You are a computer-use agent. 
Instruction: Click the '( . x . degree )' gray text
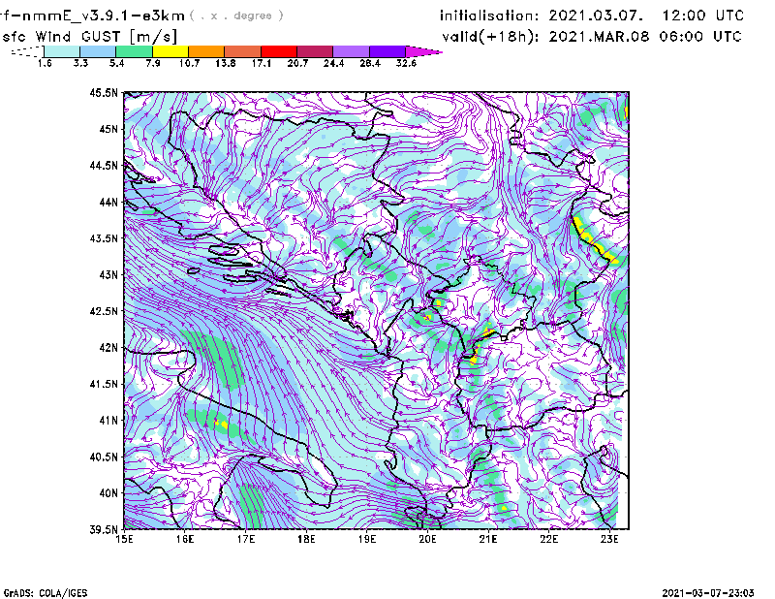(x=236, y=16)
